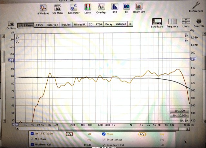Launch the signal Generator
This screenshot has height=148, width=206.
click(x=74, y=9)
